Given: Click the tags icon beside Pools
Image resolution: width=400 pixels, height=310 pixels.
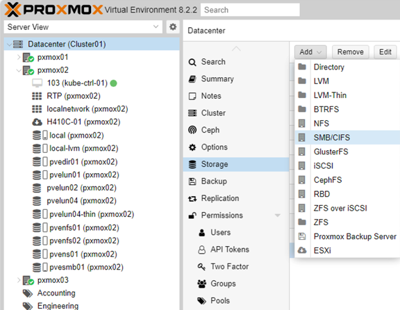Looking at the screenshot, I should (x=202, y=301).
